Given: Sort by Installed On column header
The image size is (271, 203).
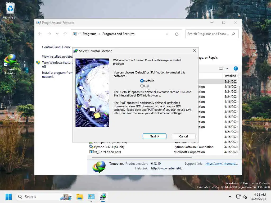Looking at the screenshot, I should click(231, 76).
